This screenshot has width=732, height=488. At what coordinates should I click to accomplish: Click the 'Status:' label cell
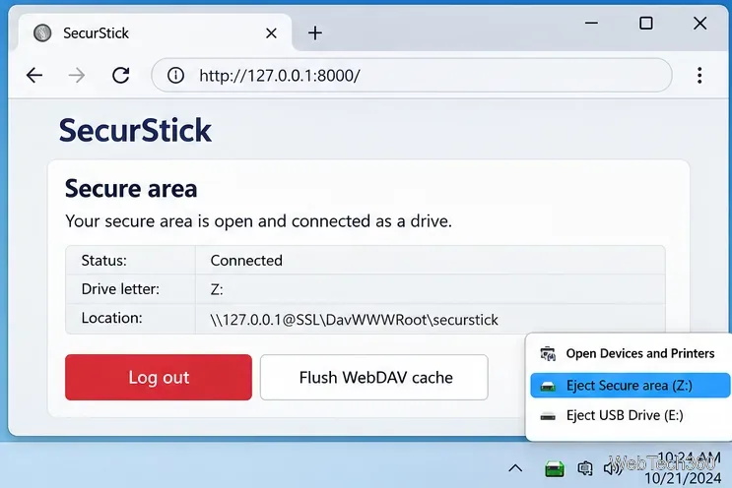(131, 260)
